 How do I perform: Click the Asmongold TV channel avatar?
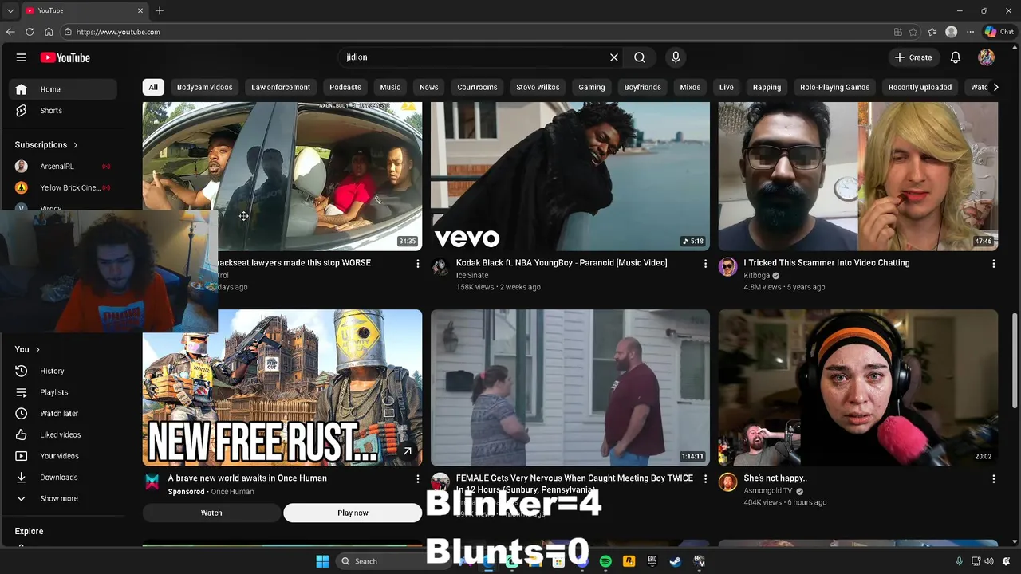click(727, 482)
